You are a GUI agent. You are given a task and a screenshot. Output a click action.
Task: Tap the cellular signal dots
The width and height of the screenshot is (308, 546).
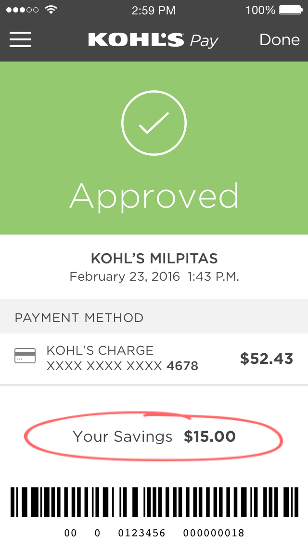click(x=23, y=10)
